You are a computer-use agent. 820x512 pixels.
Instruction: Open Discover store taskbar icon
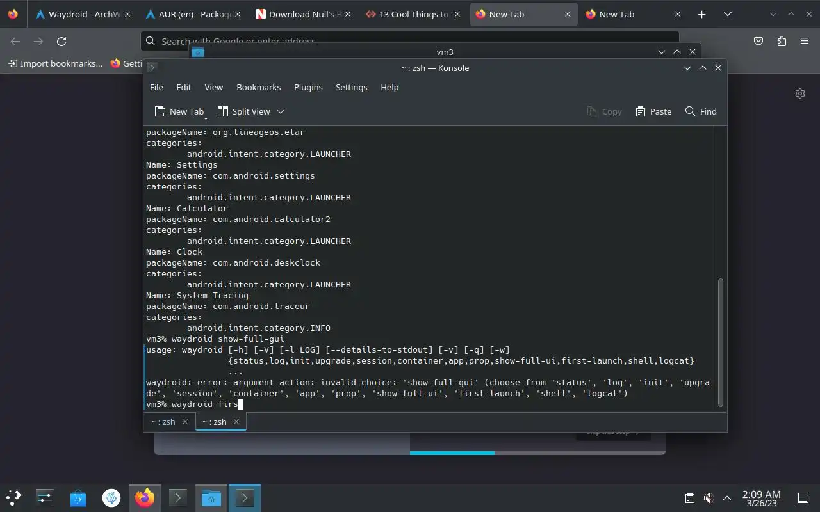tap(78, 497)
